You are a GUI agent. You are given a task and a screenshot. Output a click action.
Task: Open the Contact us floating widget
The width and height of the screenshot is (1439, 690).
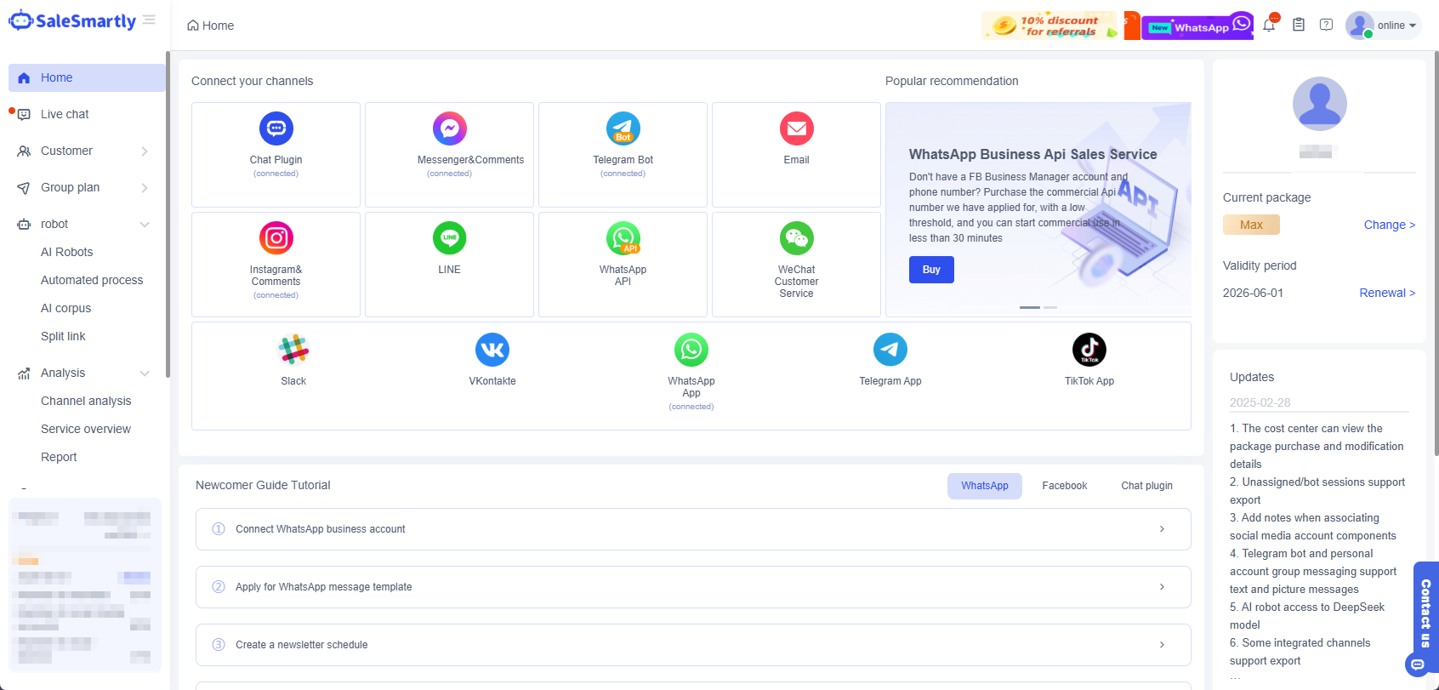[1425, 614]
